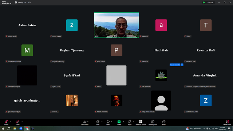Click the large Akbar Satrio participant name
This screenshot has height=131, width=233.
coord(27,25)
